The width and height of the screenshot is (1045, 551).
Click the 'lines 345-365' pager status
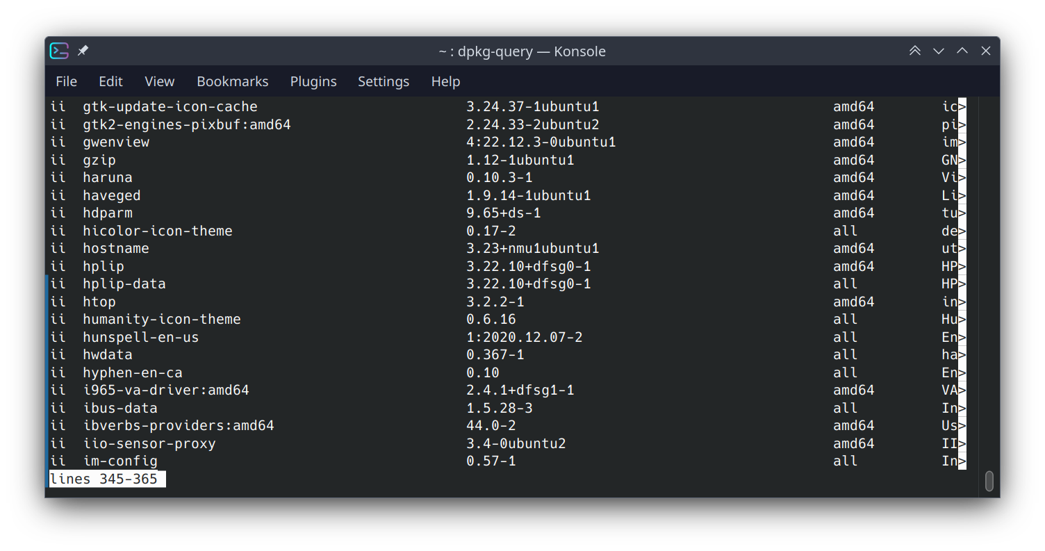pos(104,479)
